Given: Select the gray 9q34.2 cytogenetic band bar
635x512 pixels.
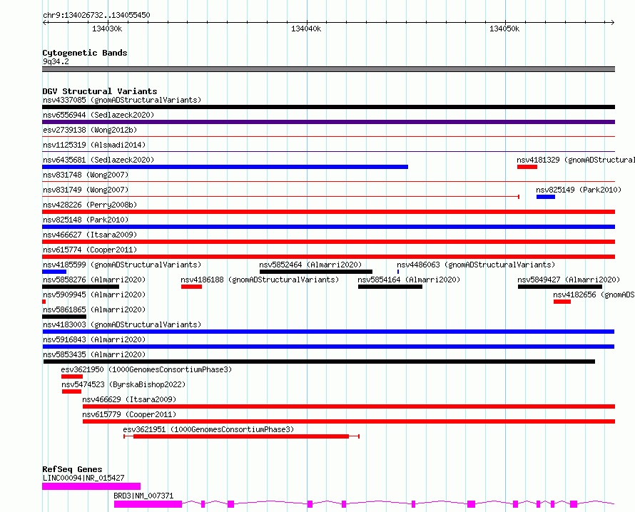Looking at the screenshot, I should (x=328, y=69).
